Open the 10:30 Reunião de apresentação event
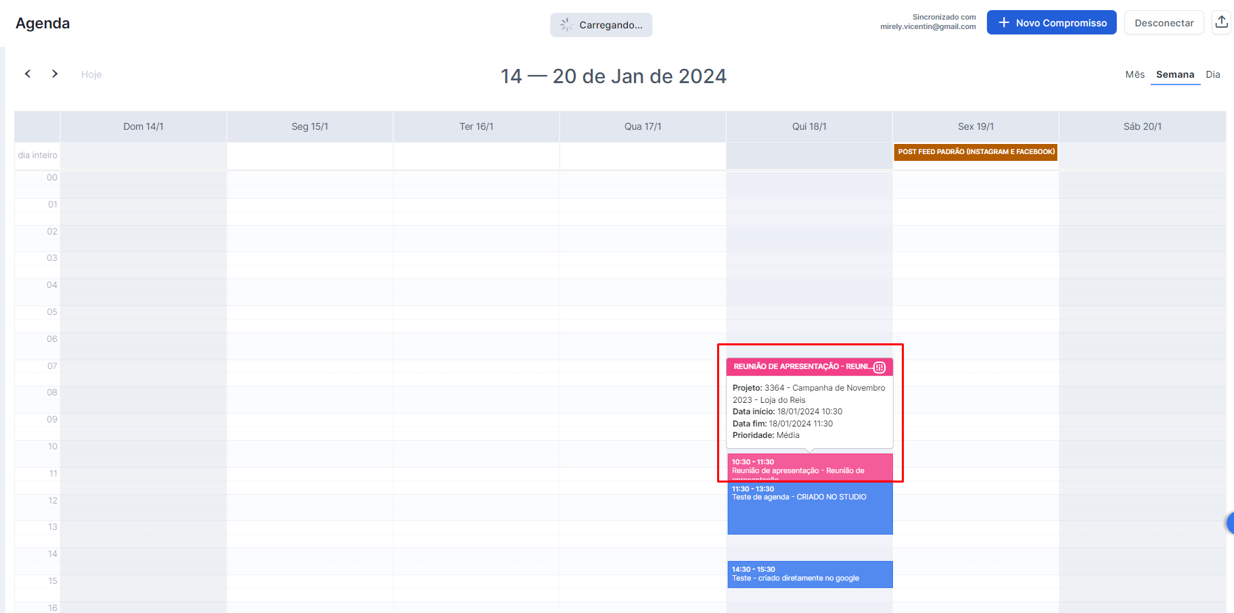 (810, 467)
